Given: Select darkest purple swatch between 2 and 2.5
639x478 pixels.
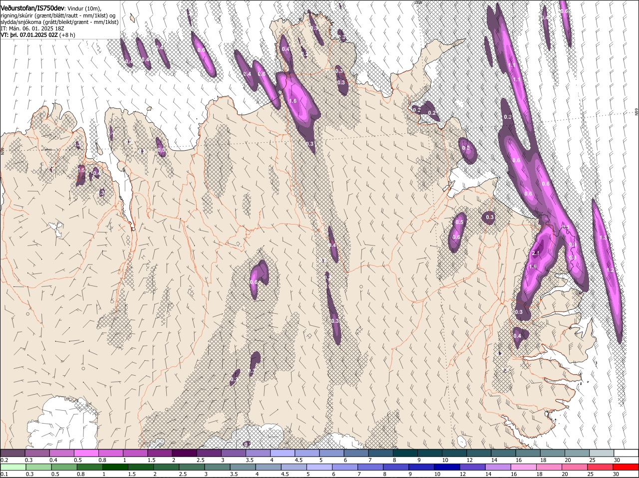Looking at the screenshot, I should point(184,453).
